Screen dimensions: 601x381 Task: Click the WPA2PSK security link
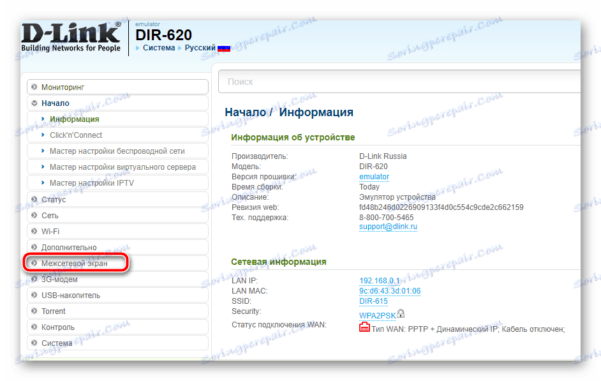(378, 316)
